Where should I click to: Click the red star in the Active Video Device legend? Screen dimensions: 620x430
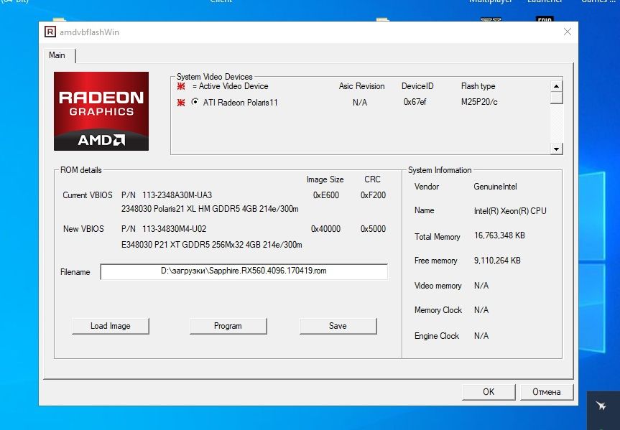coord(181,86)
